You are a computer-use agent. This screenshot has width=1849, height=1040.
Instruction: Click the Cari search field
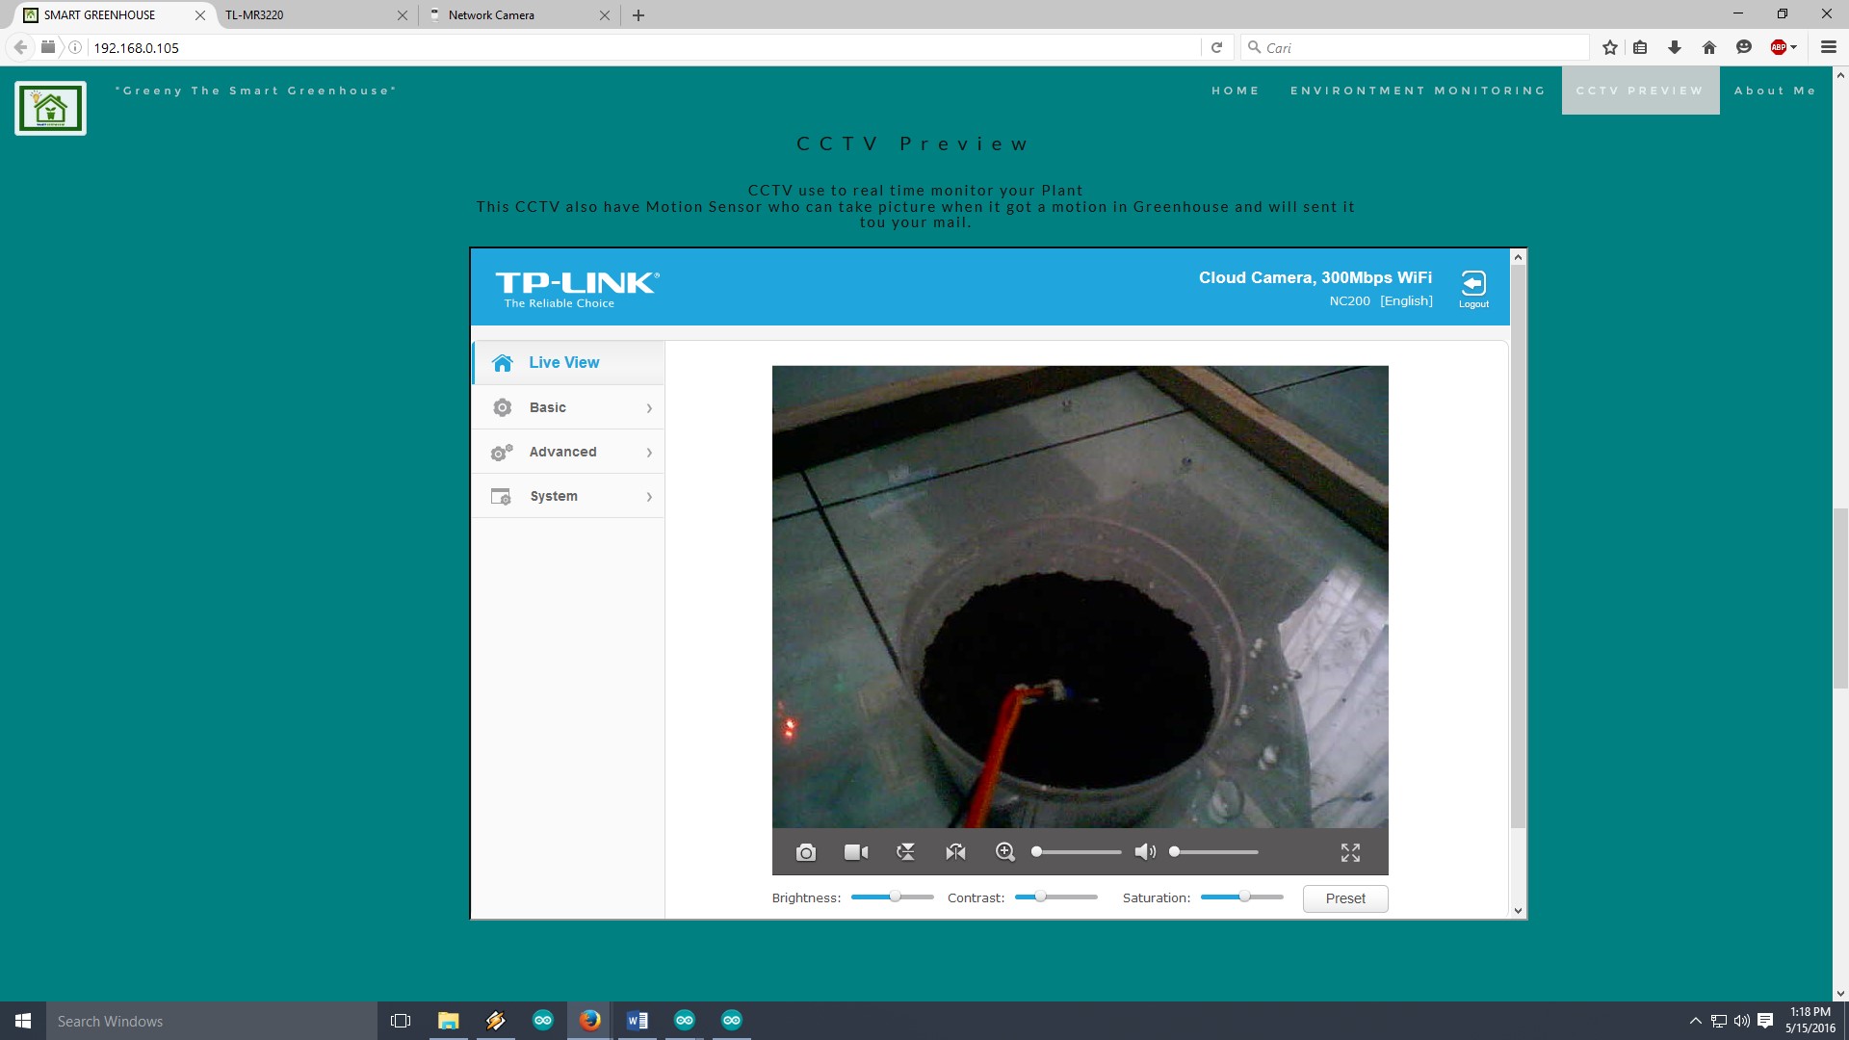click(x=1416, y=47)
